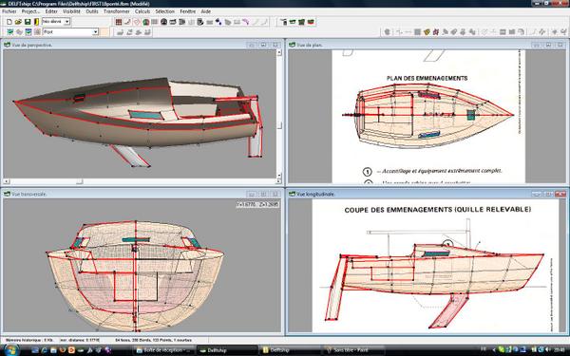The image size is (570, 356).
Task: Maximize the Vue de perspective window
Action: pos(263,45)
